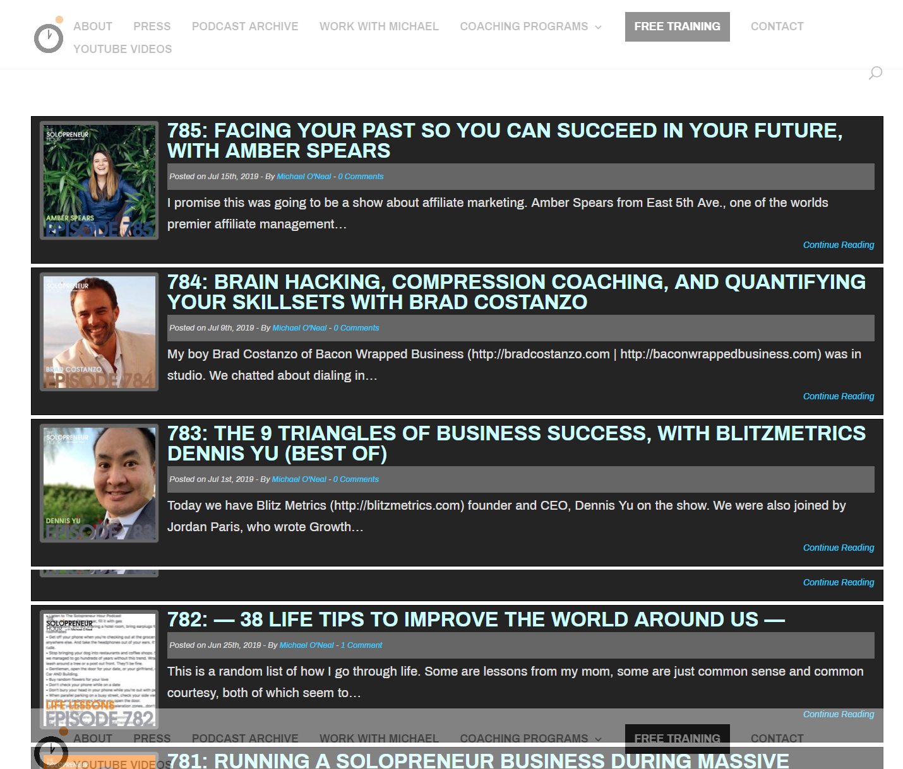
Task: Open the Press page
Action: coord(152,26)
